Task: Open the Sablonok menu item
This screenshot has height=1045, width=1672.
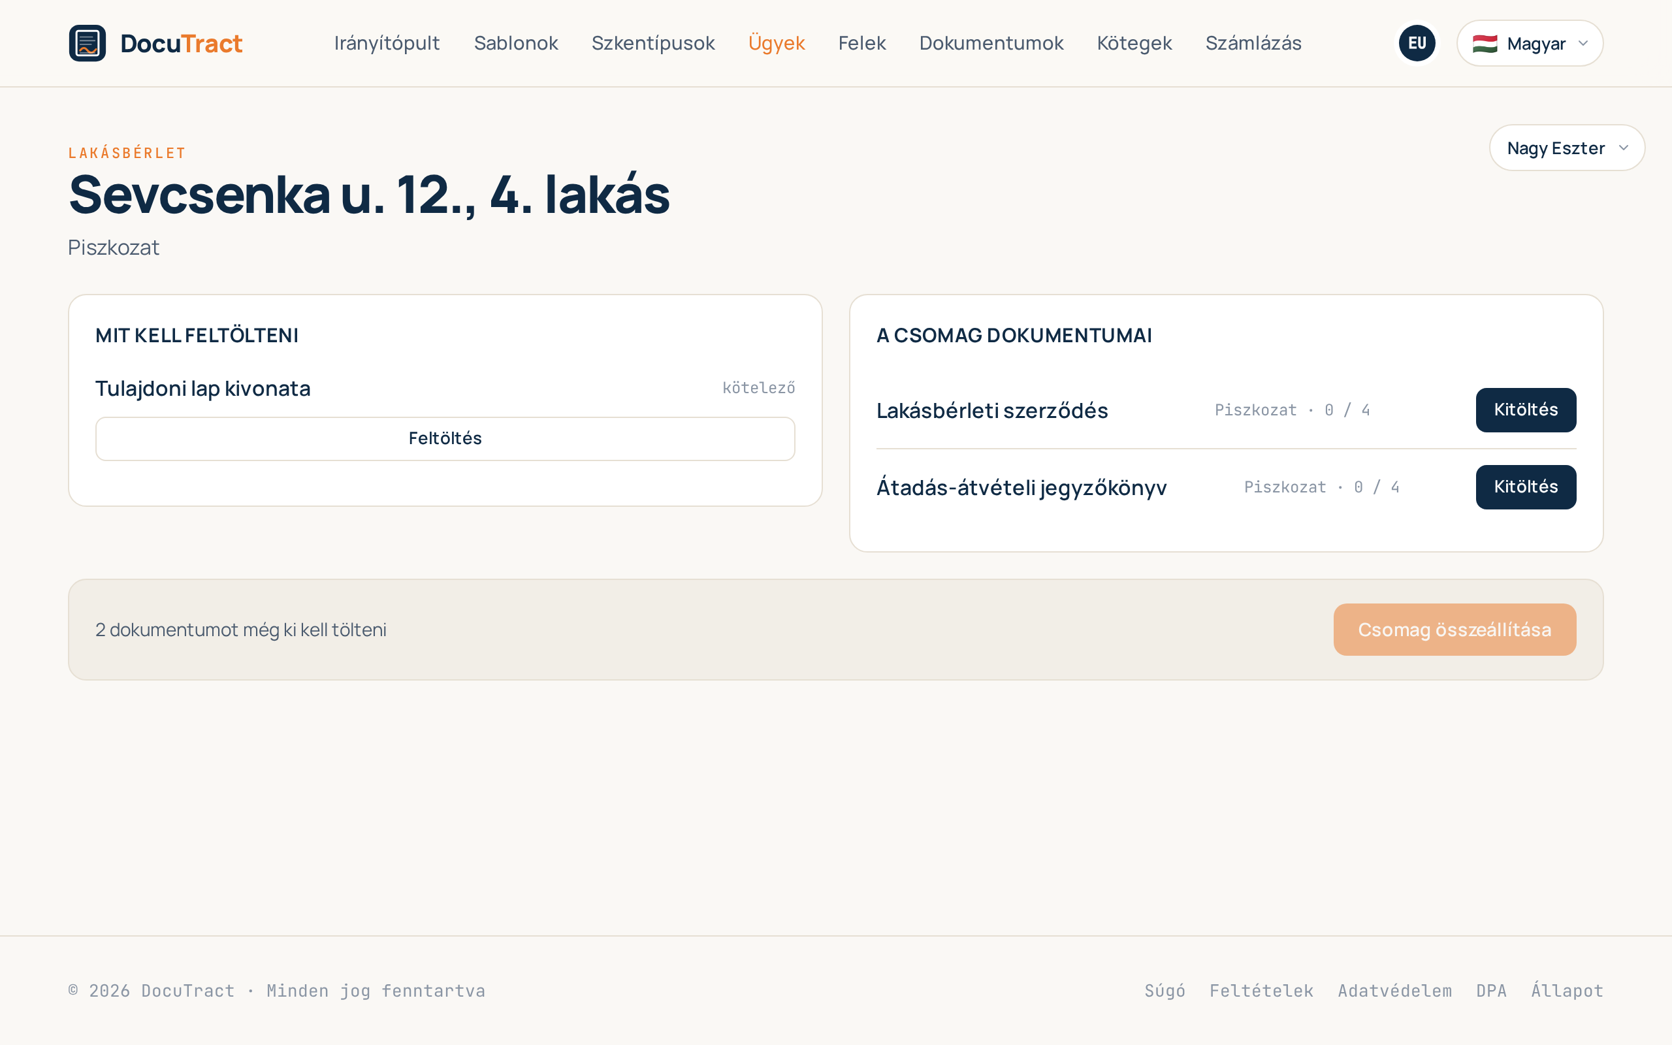Action: click(x=516, y=43)
